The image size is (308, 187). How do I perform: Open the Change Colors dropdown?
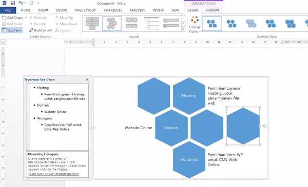coord(195,25)
